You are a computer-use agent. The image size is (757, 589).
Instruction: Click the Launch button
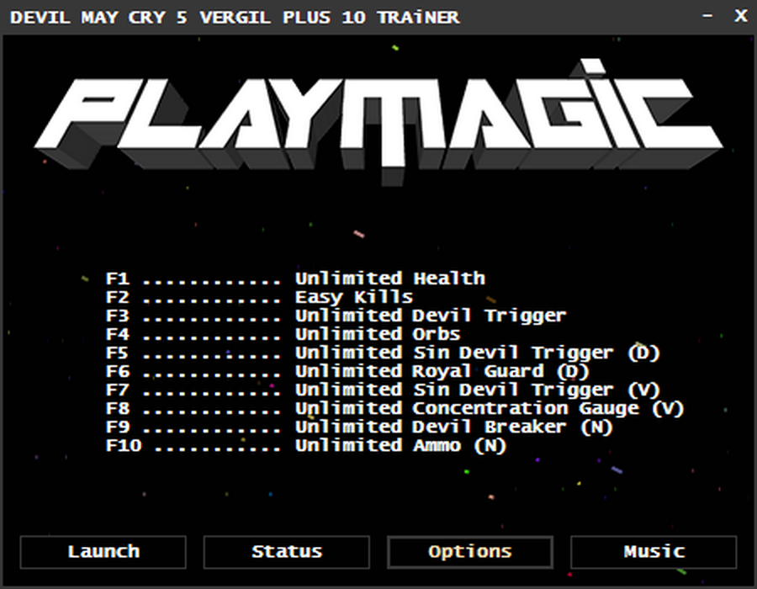tap(103, 552)
